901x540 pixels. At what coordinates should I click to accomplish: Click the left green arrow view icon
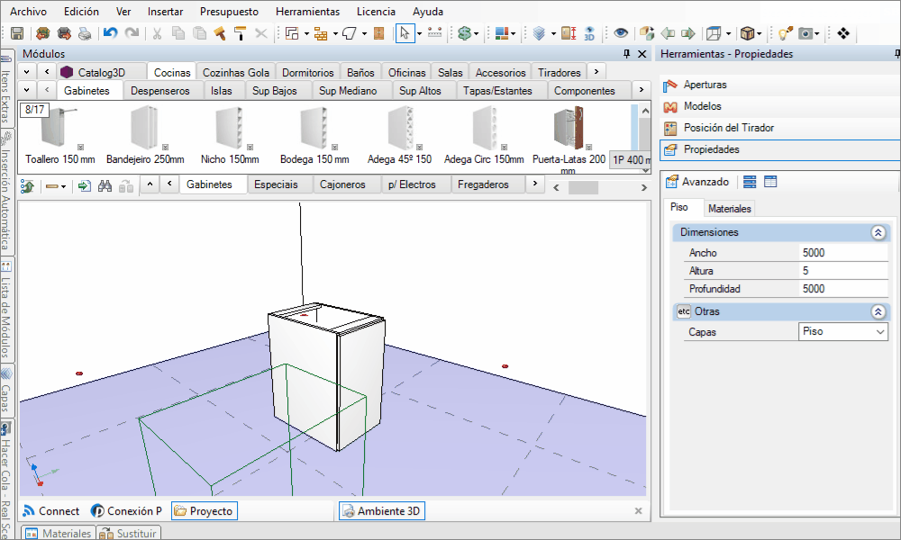tap(668, 33)
